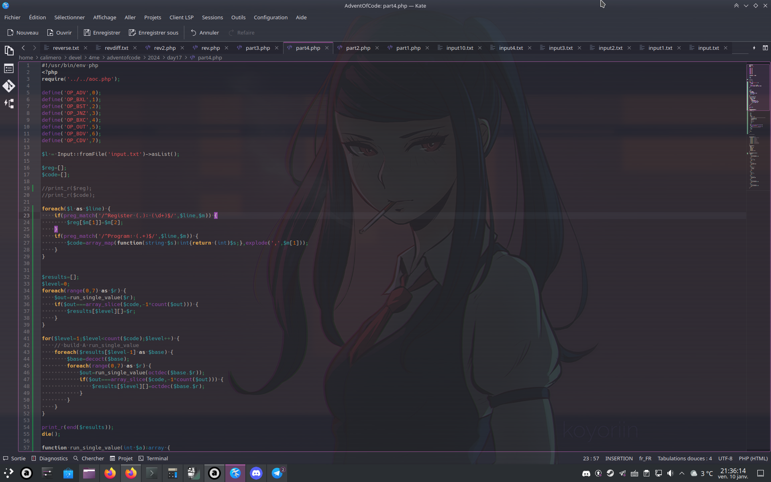Viewport: 771px width, 482px height.
Task: Toggle INSERTION mode in status bar
Action: pos(619,458)
